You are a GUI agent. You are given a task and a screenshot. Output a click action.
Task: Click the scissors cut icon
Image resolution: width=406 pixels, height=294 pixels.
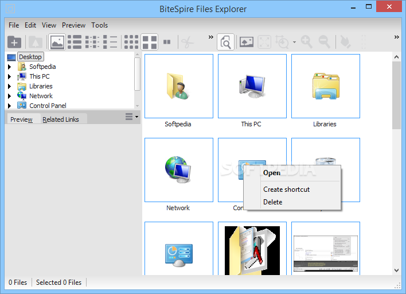click(188, 42)
